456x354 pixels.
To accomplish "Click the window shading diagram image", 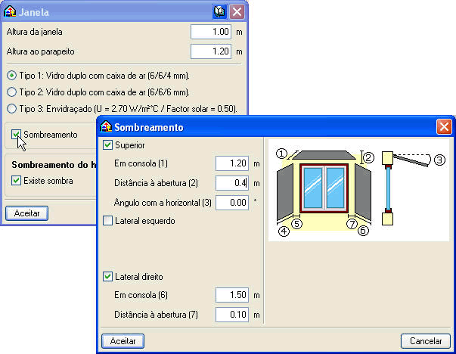I will pyautogui.click(x=358, y=190).
